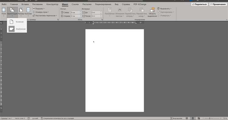
Task: Expand the Номера строк dropdown
Action: (x=41, y=12)
